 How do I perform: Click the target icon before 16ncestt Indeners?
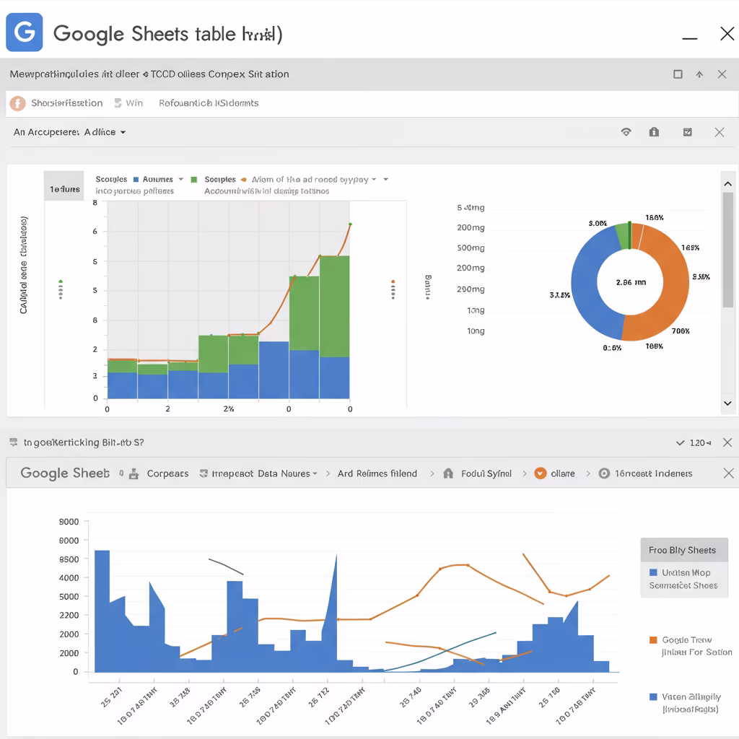(604, 473)
